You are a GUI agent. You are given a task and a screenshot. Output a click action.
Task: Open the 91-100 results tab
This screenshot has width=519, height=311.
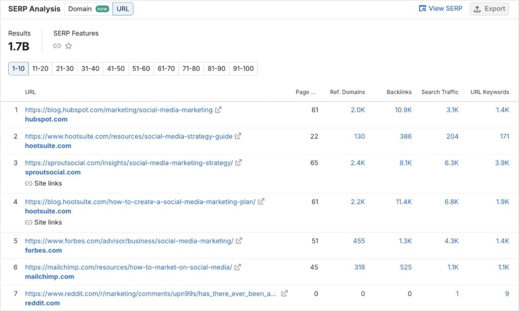(x=244, y=68)
